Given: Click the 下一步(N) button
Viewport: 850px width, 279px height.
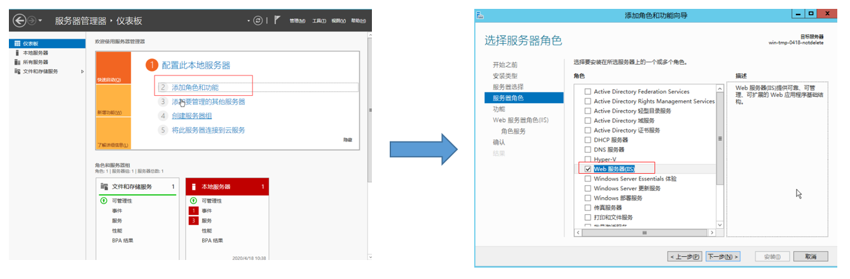Looking at the screenshot, I should point(723,256).
